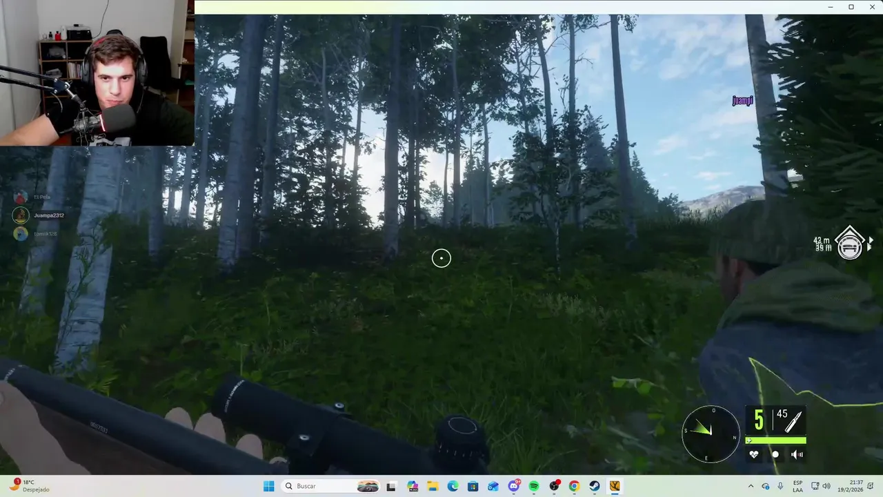Screen dimensions: 883x497
Task: Open Task View from the taskbar
Action: click(391, 486)
